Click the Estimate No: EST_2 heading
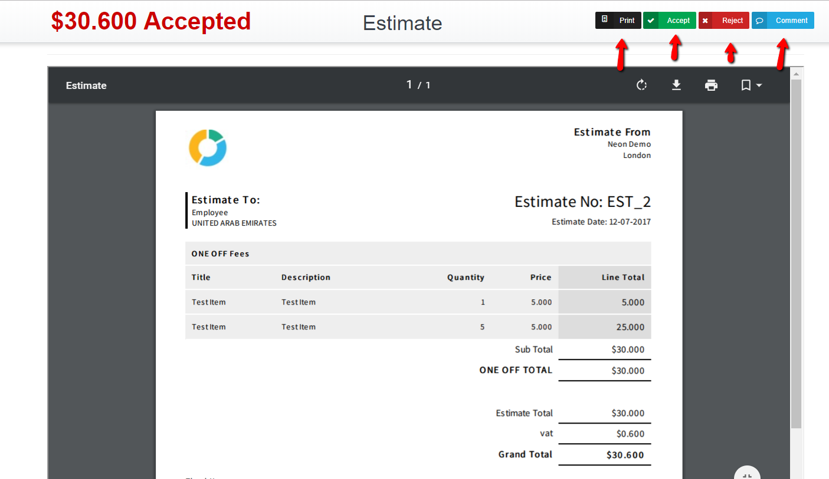 pos(582,202)
